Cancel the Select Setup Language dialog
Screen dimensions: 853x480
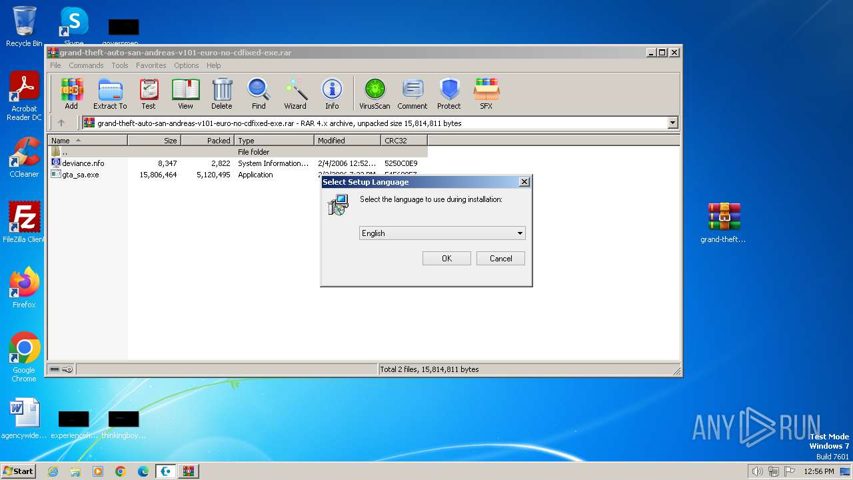pos(500,259)
